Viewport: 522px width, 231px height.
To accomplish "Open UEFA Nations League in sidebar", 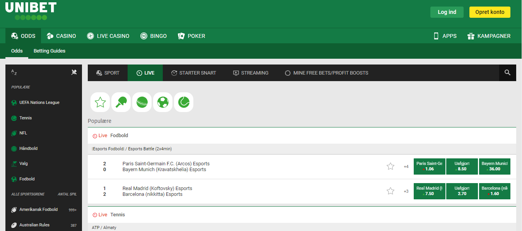I will pyautogui.click(x=39, y=103).
